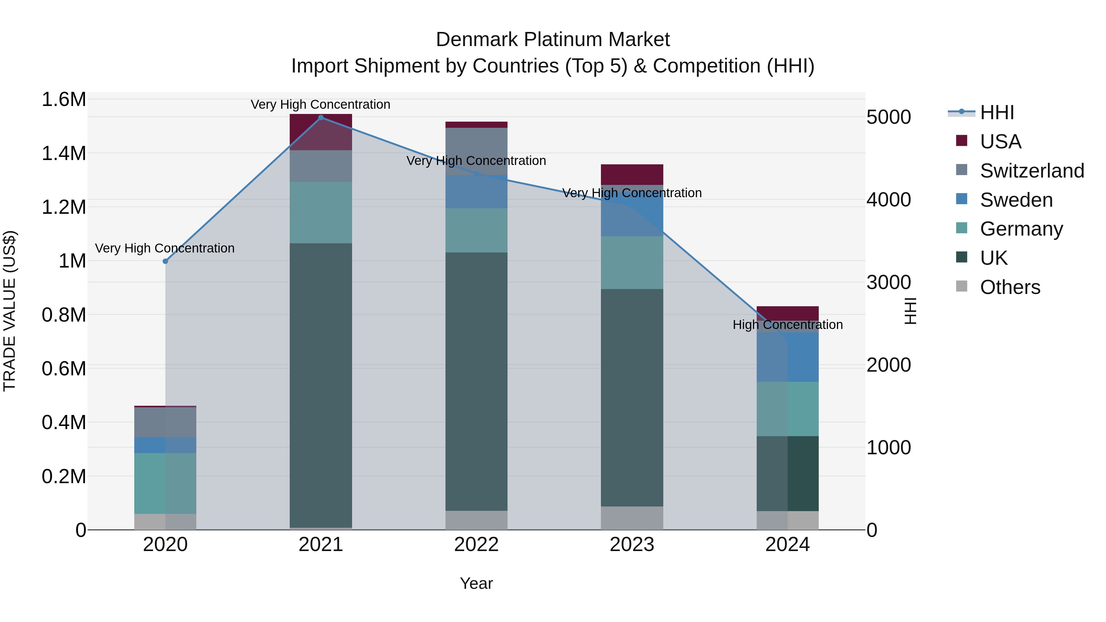This screenshot has width=1106, height=622.
Task: Click the 2021 x-axis tick label
Action: 321,545
